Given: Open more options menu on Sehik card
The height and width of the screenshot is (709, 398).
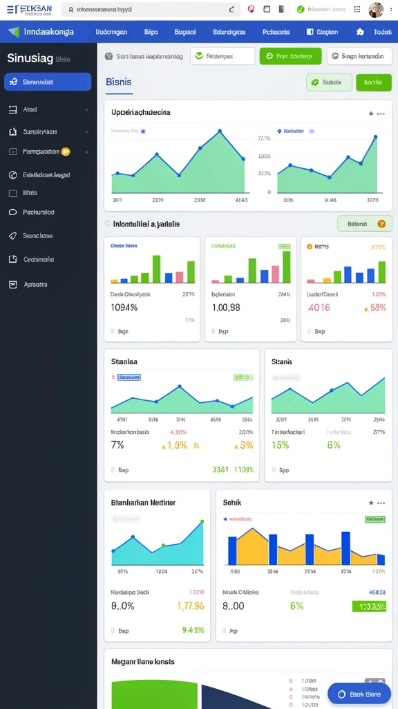Looking at the screenshot, I should click(x=381, y=503).
